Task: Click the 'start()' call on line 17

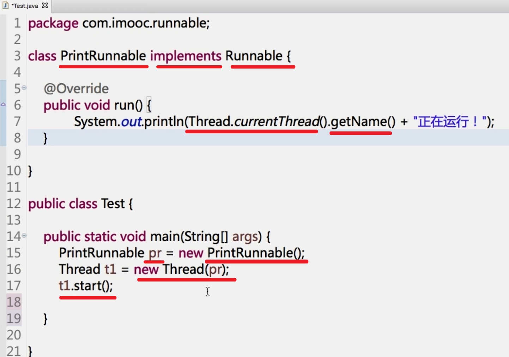Action: click(x=92, y=286)
